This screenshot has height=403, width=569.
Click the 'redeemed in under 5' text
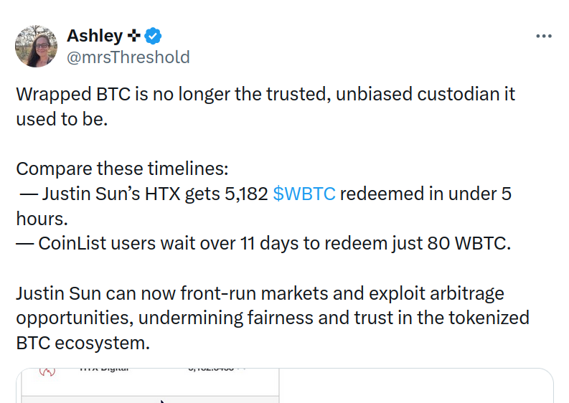(x=425, y=194)
